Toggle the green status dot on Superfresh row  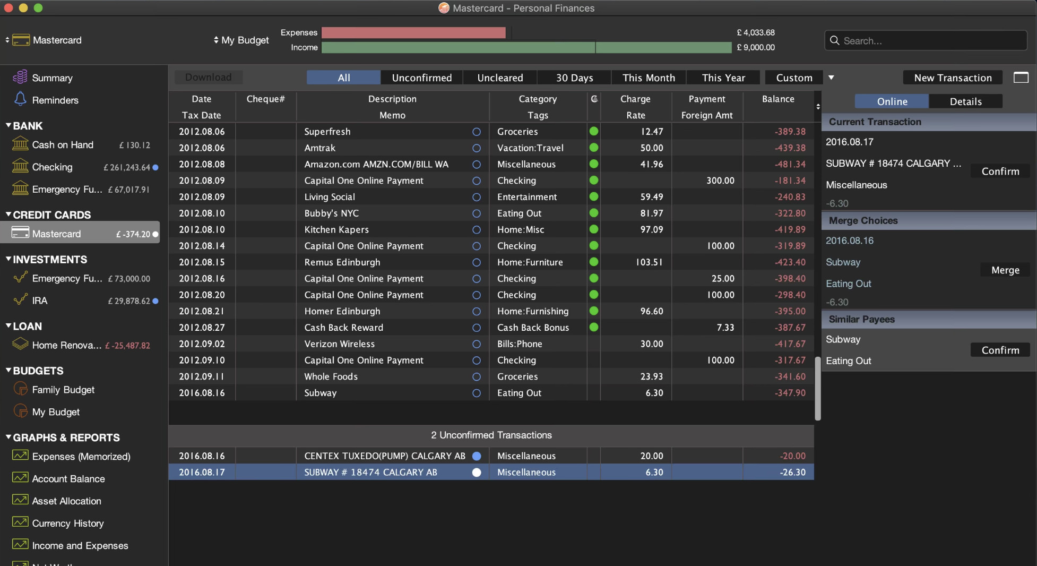tap(593, 131)
